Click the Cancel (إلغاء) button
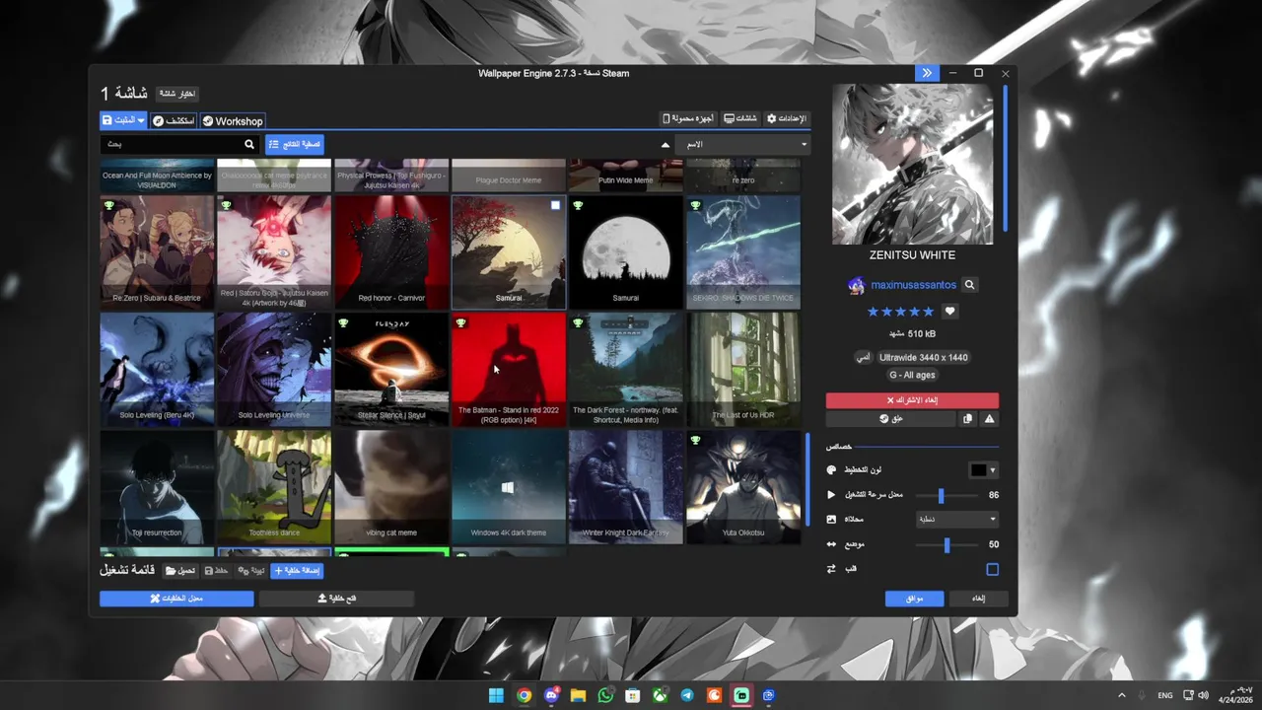Screen dimensions: 1262x710 (x=978, y=599)
